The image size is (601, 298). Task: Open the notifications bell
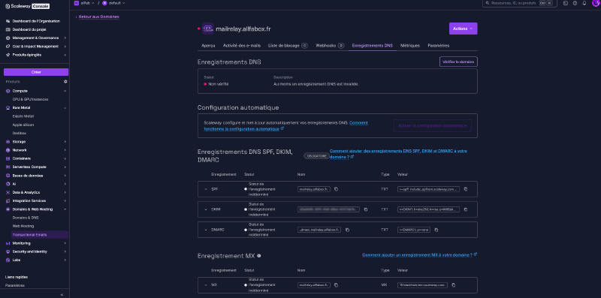pos(584,3)
